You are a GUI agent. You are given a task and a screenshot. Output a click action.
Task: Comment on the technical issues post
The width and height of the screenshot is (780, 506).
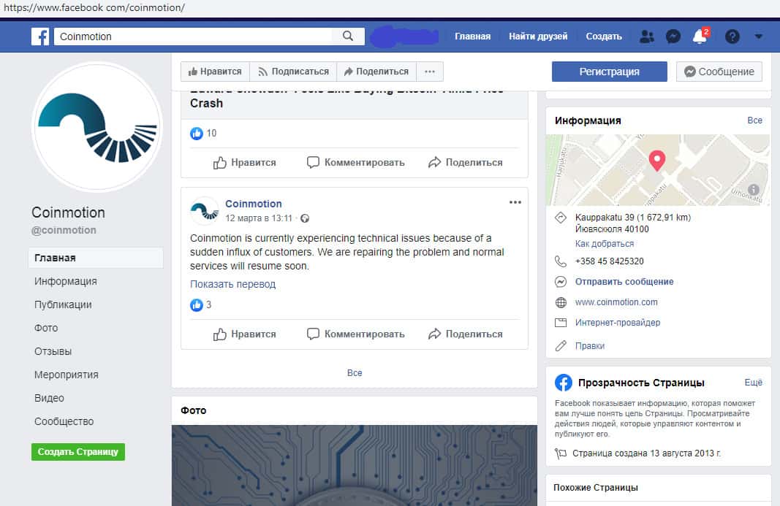pos(356,334)
